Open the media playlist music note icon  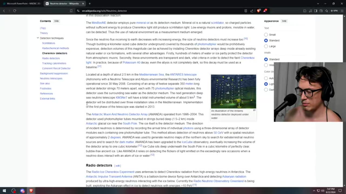coord(310,11)
